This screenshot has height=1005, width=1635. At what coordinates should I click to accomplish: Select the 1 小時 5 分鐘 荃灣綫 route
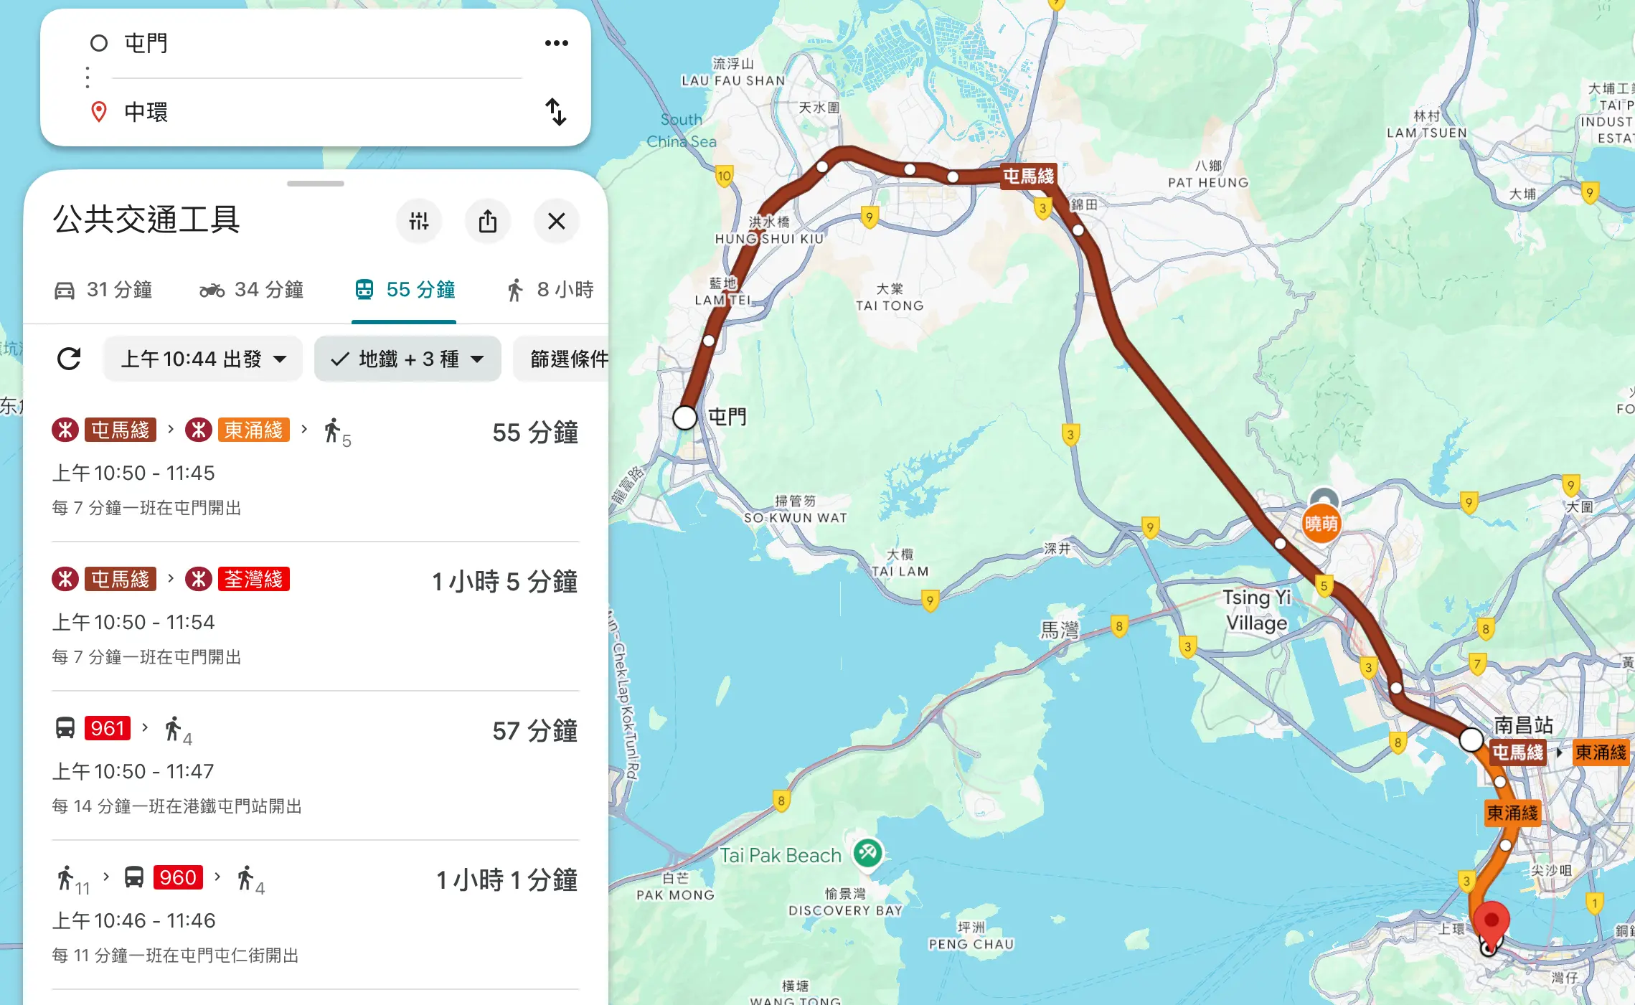click(x=316, y=616)
